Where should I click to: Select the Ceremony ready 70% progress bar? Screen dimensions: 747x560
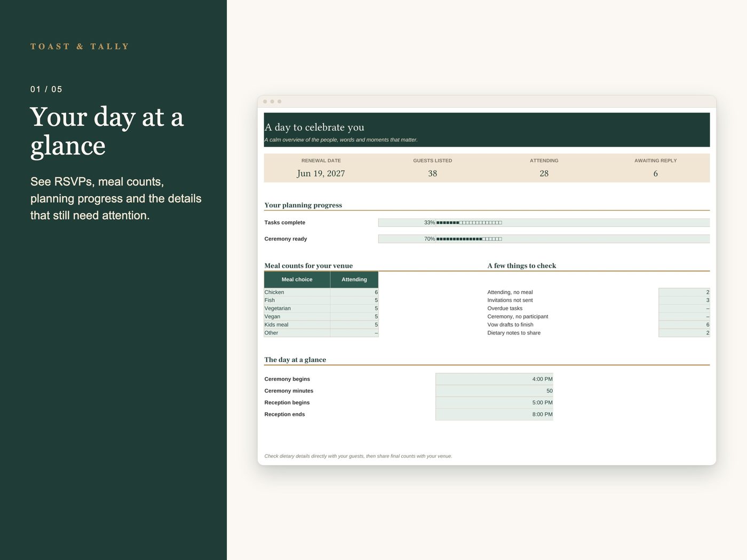coord(544,239)
